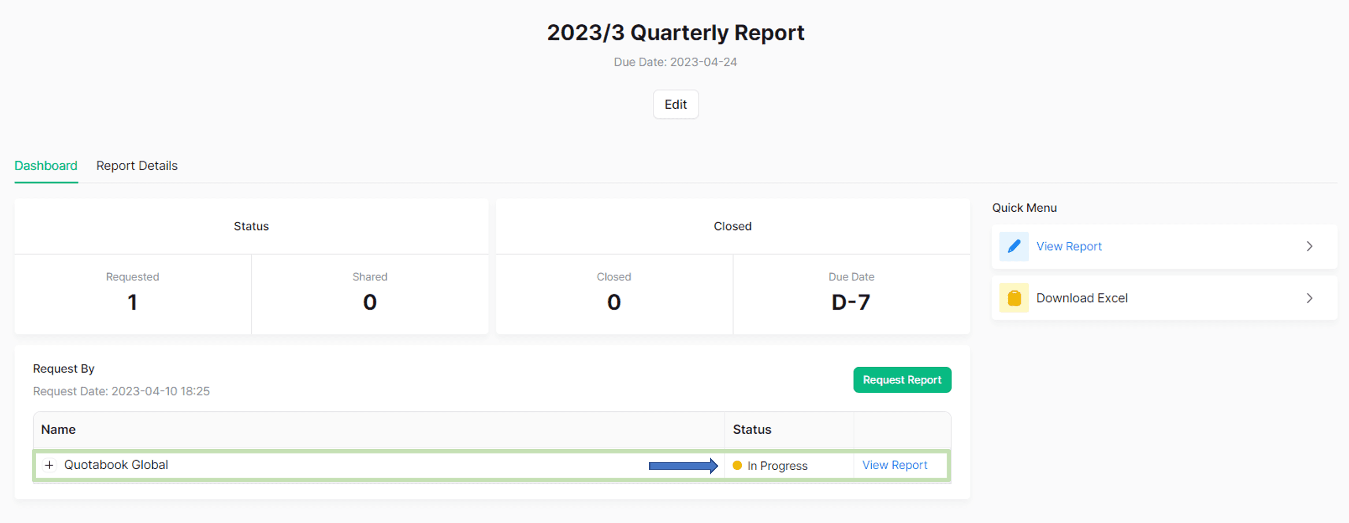Select the blue pen icon in Quick Menu
Viewport: 1349px width, 523px height.
[x=1014, y=246]
